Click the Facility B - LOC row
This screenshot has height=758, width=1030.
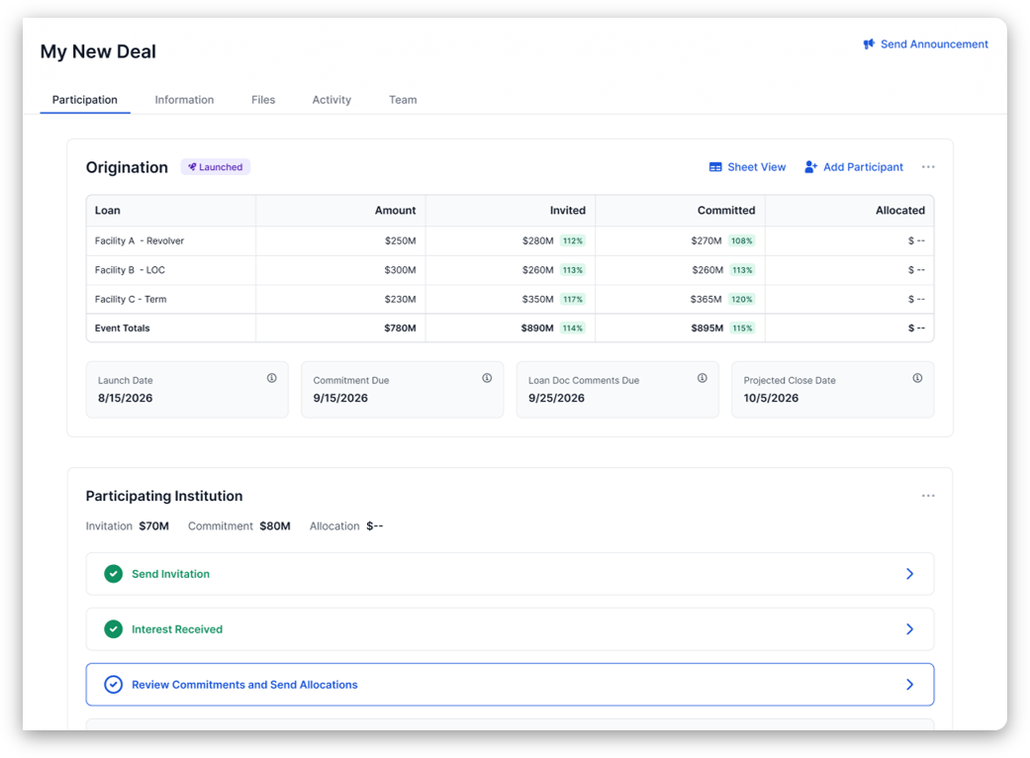[x=510, y=270]
